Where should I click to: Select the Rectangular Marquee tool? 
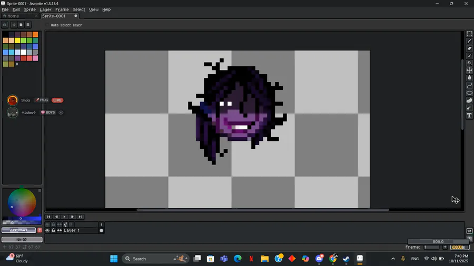point(469,34)
